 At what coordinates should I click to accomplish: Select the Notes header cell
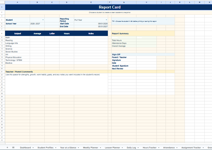pos(91,33)
